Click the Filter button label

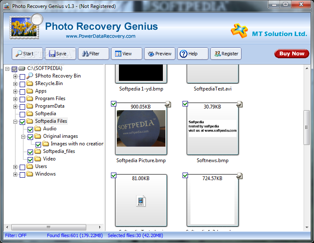coord(94,54)
